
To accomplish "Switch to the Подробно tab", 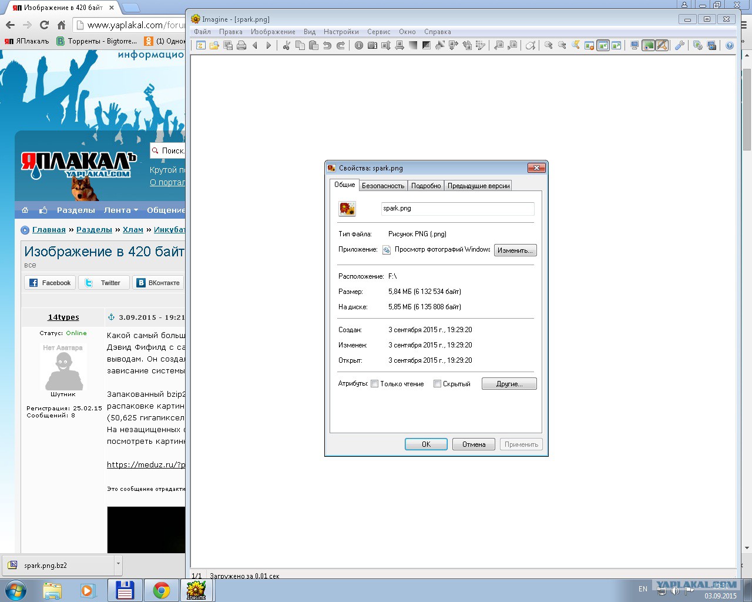I will tap(426, 186).
